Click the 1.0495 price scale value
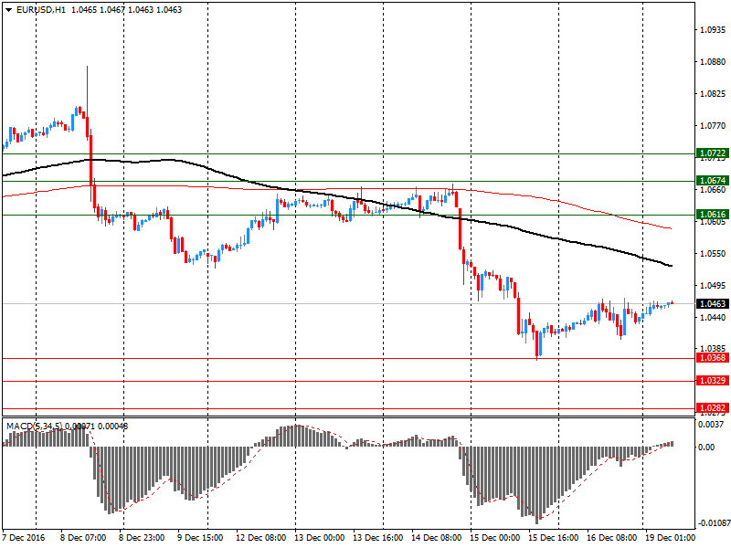Screen dimensions: 731x548 click(x=713, y=285)
